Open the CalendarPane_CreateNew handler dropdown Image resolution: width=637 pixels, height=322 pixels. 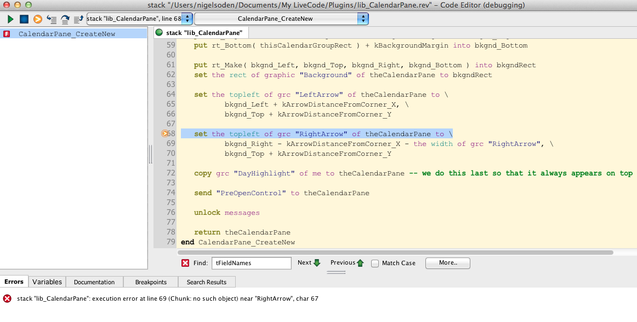(x=281, y=19)
